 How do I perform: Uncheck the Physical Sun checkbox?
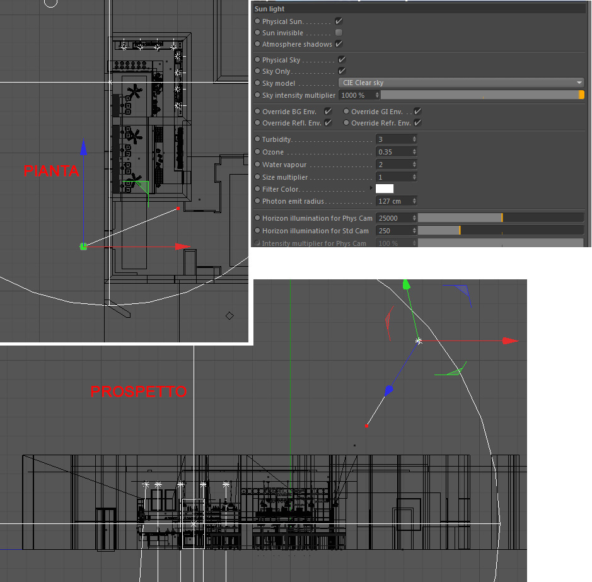[x=339, y=21]
